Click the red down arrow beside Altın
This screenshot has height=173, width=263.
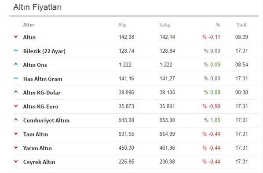click(x=16, y=37)
